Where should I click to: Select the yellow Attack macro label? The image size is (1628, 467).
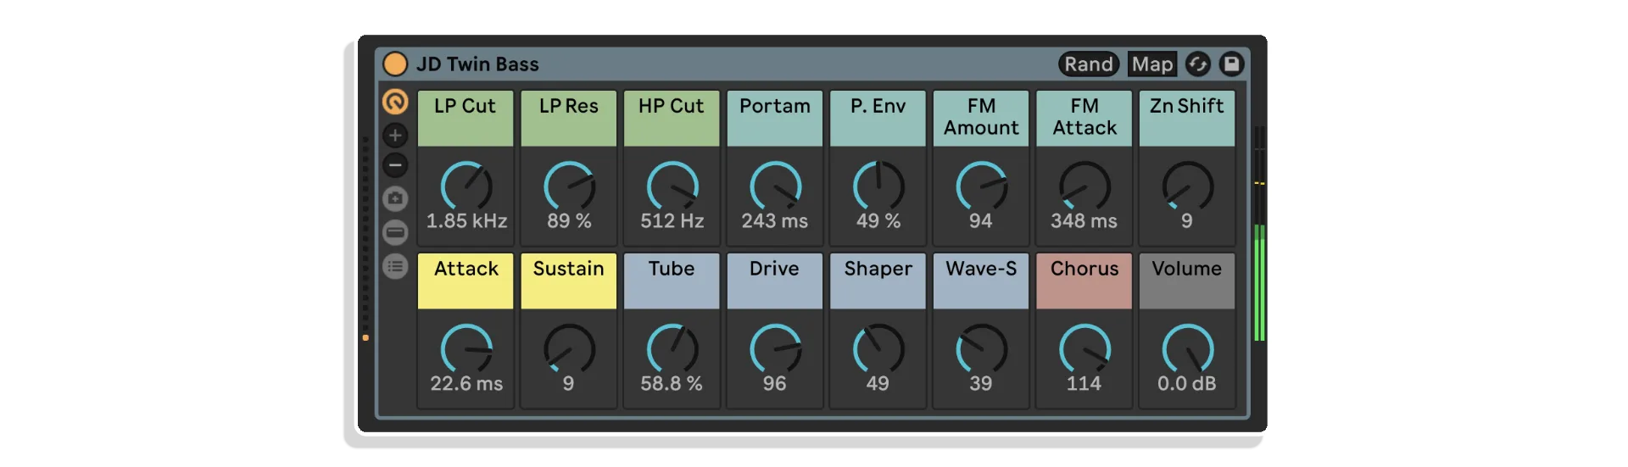(x=466, y=281)
